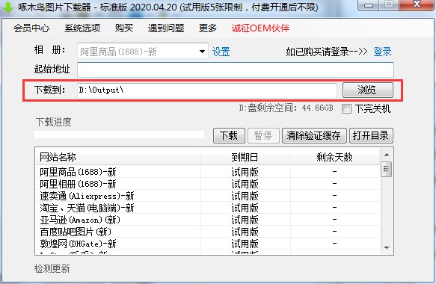
Task: Click the red 诚征OEM伙伴 menu item
Action: [260, 28]
